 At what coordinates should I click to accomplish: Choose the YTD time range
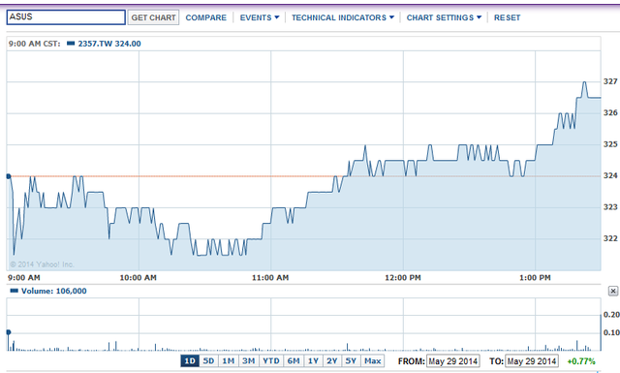click(x=271, y=360)
